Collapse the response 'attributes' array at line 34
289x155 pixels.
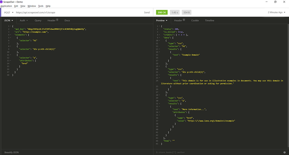tap(159, 112)
